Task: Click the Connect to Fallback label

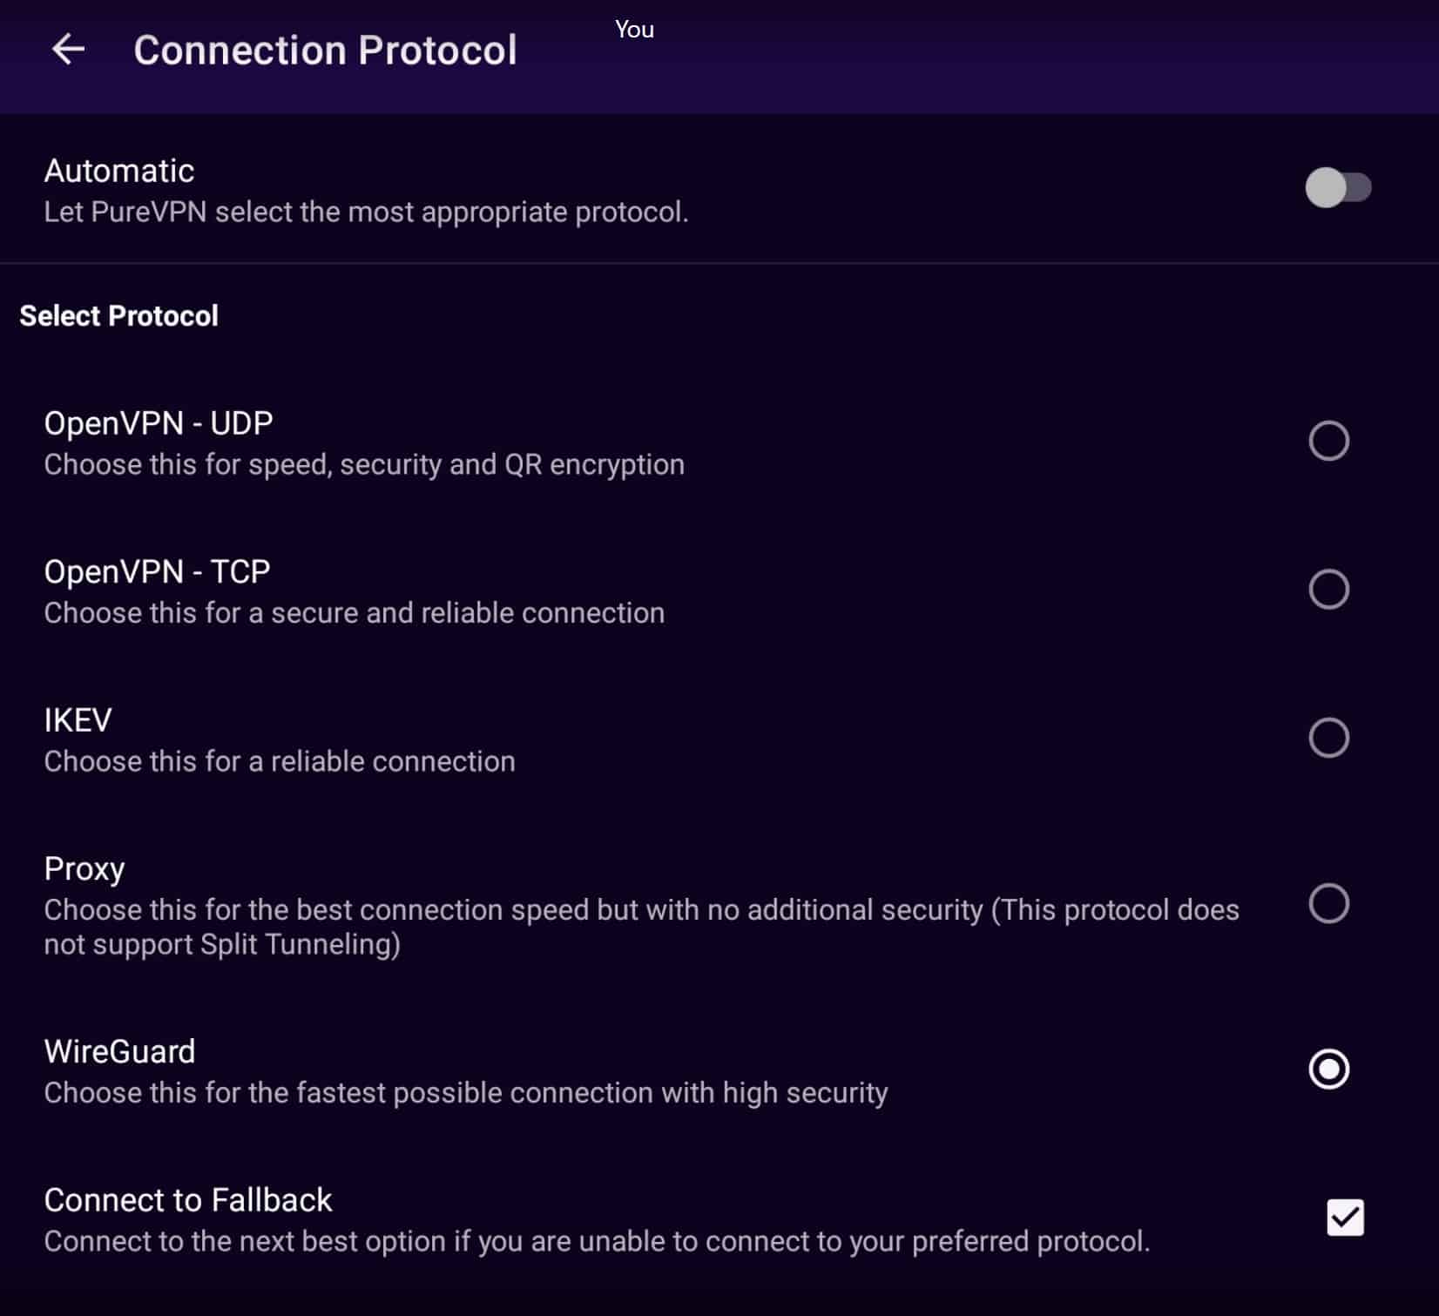Action: 188,1200
